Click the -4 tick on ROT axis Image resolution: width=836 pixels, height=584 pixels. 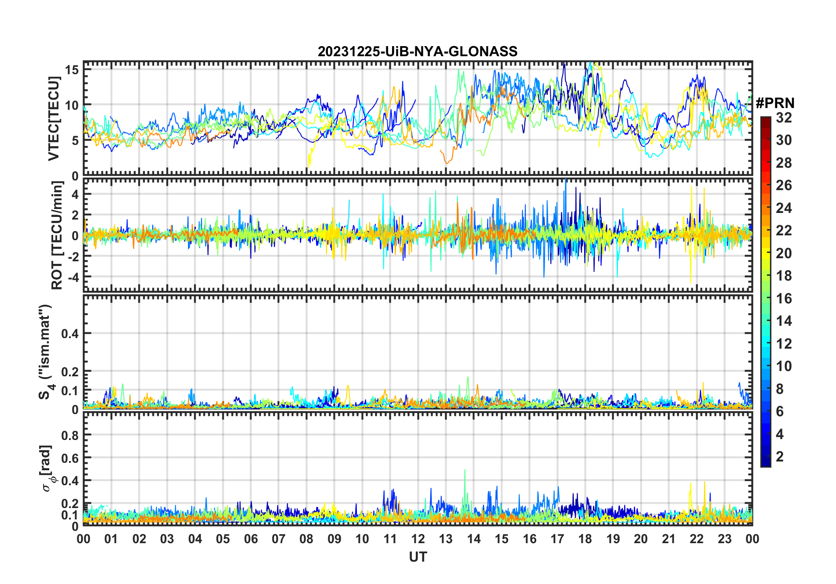click(73, 278)
